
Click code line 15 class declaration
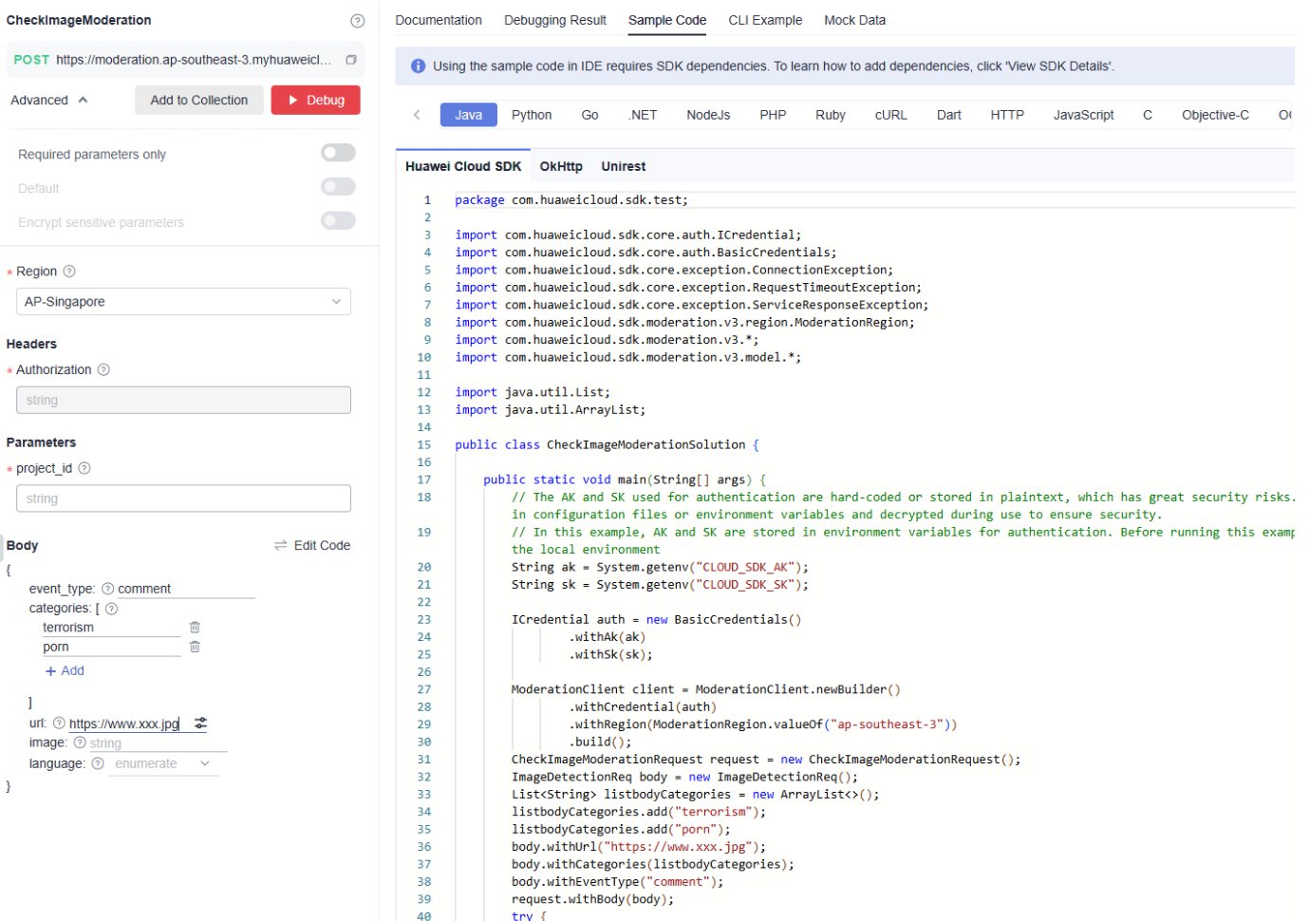[607, 444]
